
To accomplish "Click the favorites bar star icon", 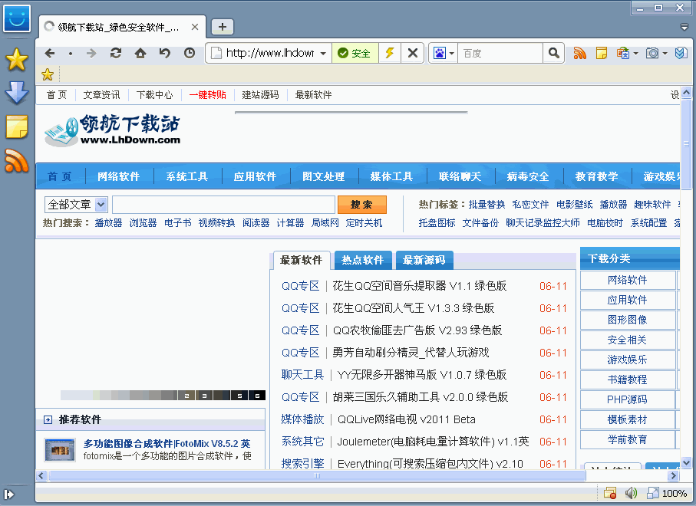I will pyautogui.click(x=48, y=74).
